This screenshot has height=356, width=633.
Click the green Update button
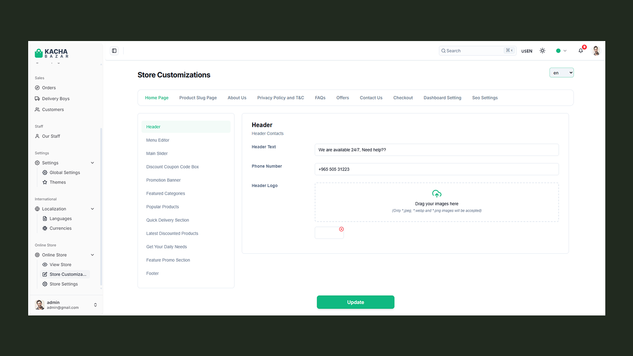click(356, 302)
